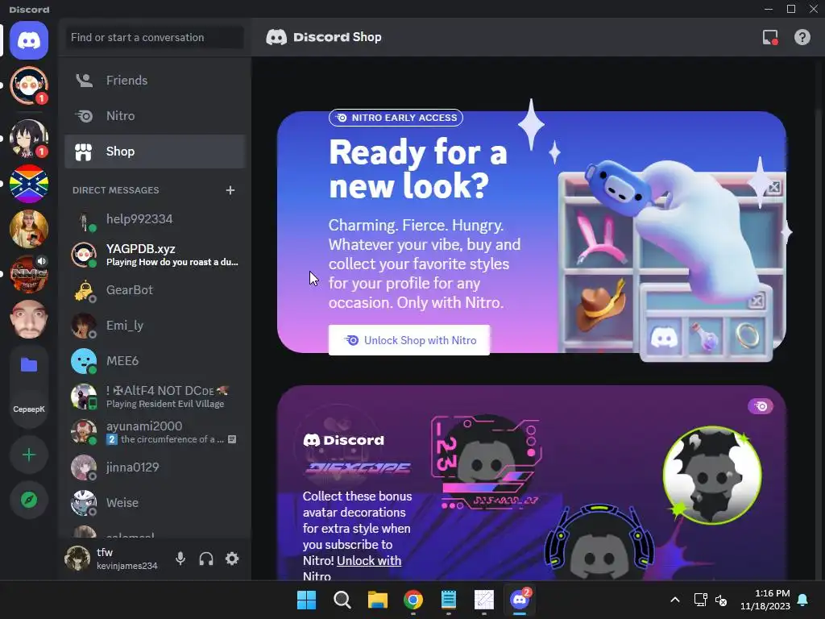Image resolution: width=825 pixels, height=619 pixels.
Task: Expand the СерверК server folder
Action: tap(29, 386)
